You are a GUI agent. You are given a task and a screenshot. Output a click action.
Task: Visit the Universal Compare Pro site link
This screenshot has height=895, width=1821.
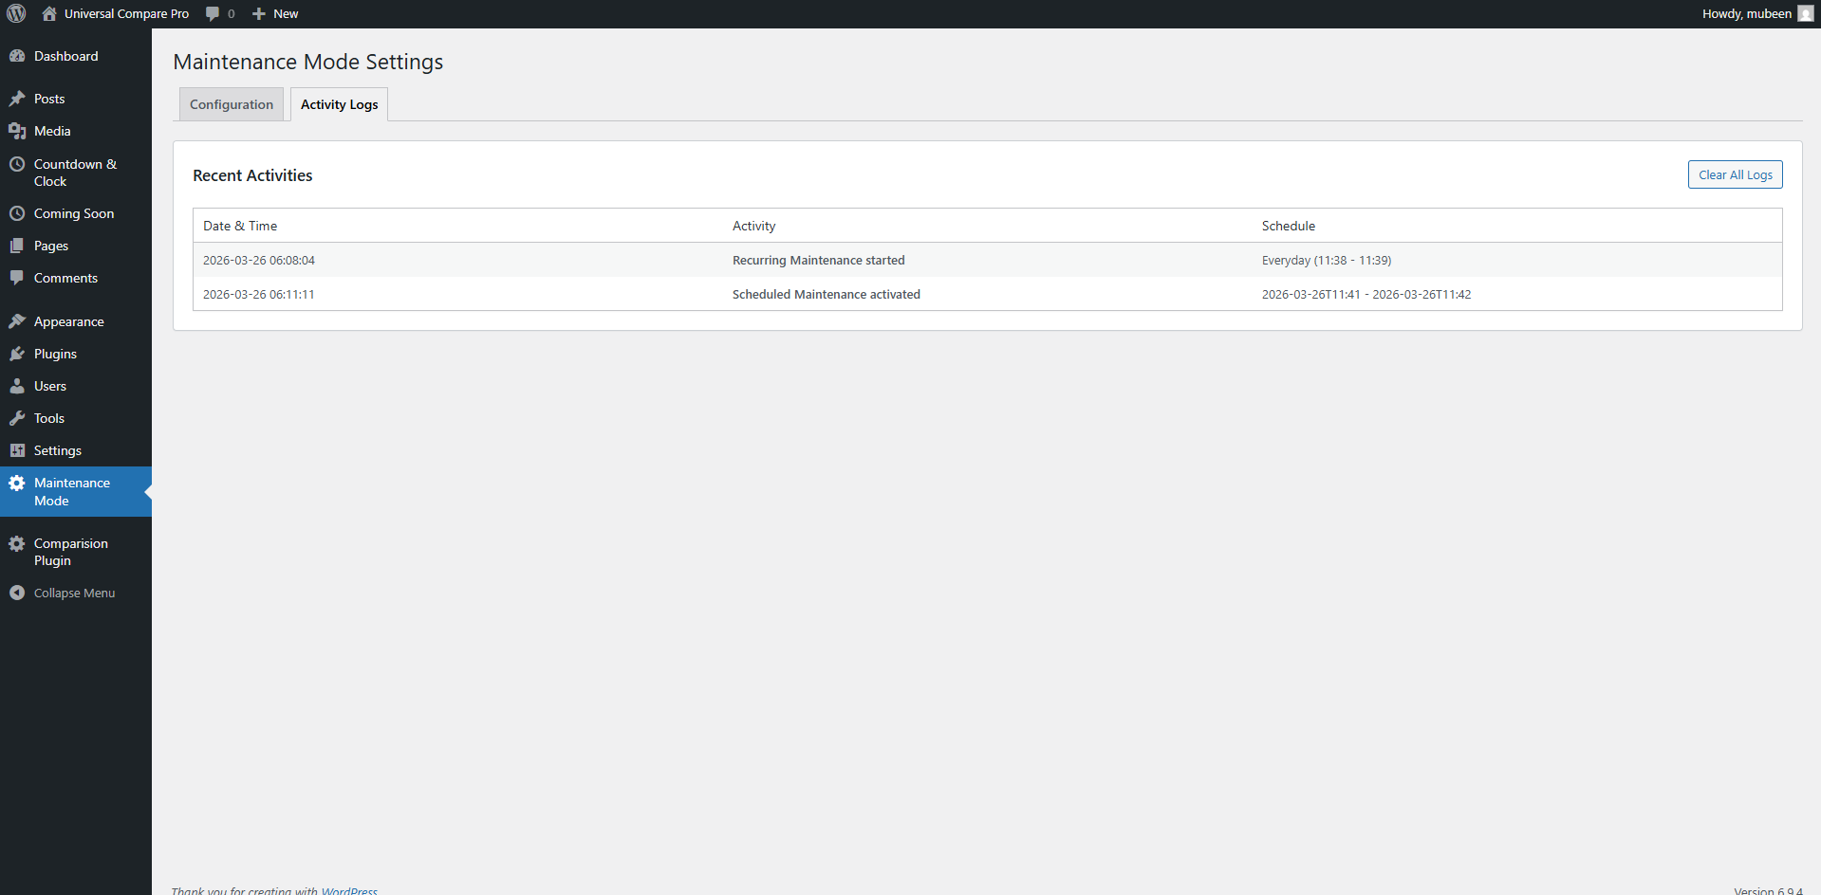[x=126, y=13]
